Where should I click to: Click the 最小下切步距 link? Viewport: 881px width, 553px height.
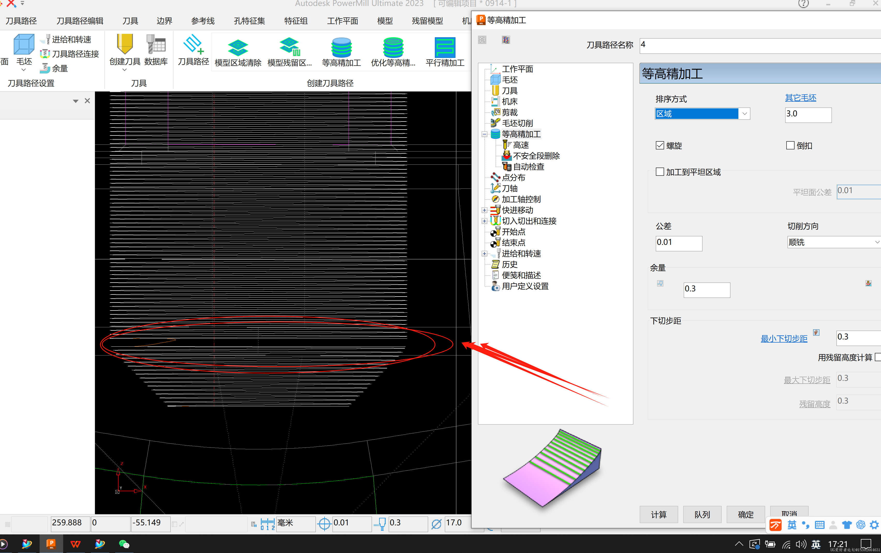[x=784, y=338]
